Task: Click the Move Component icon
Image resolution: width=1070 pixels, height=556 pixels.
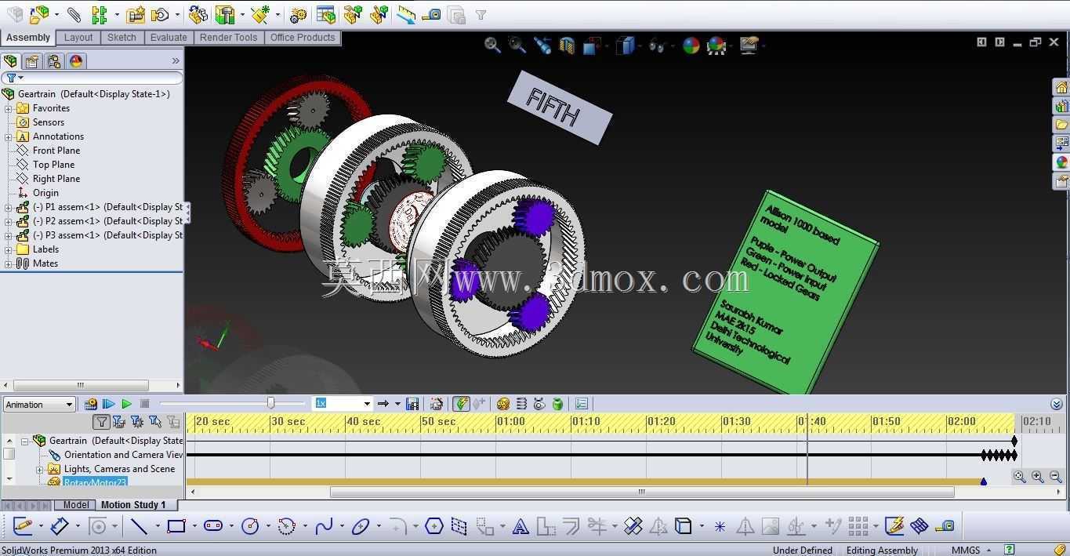Action: click(x=160, y=14)
